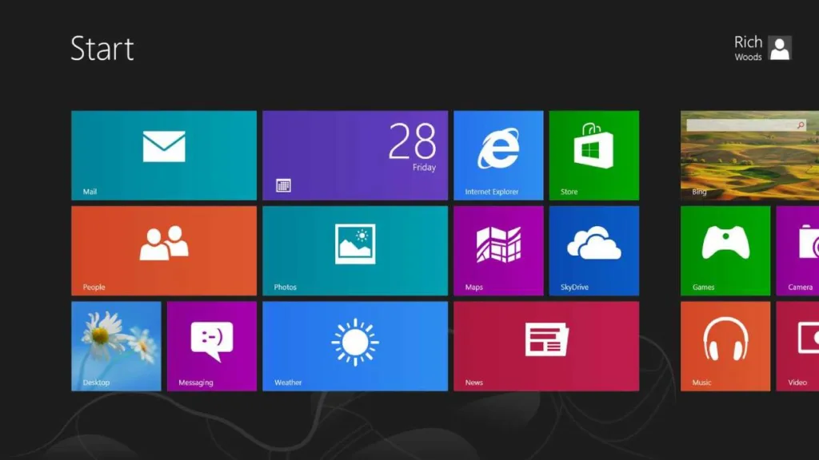819x460 pixels.
Task: Open the Messaging tile
Action: click(x=211, y=346)
